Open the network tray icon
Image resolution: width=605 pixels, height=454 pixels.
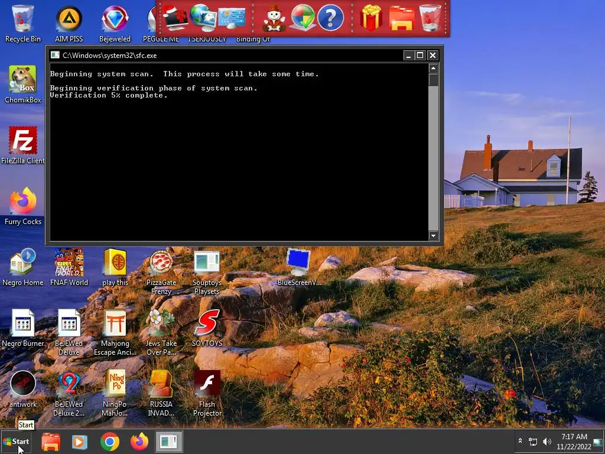point(533,441)
